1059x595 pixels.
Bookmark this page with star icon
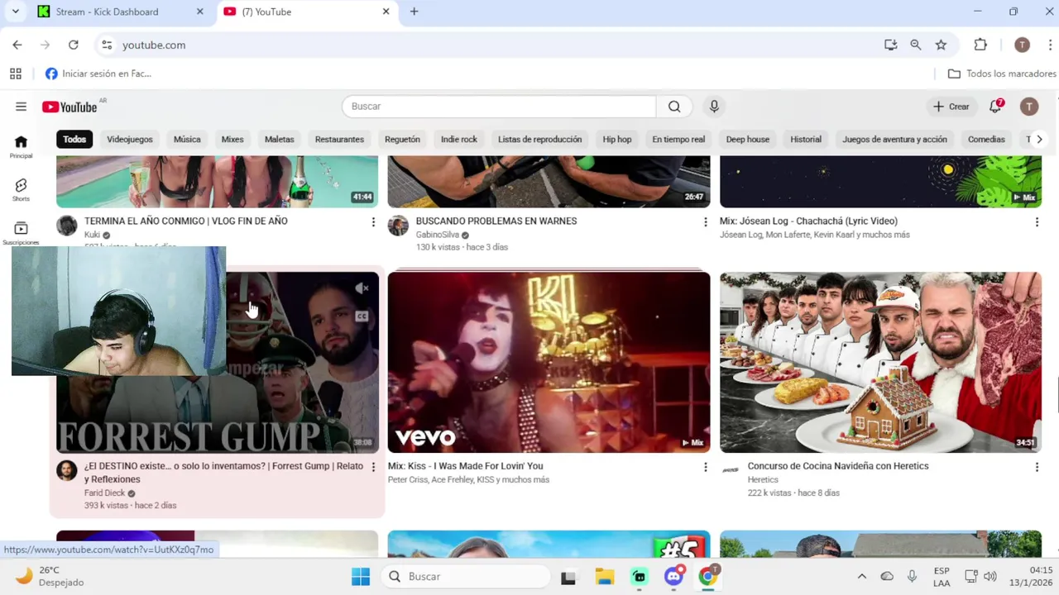(941, 45)
